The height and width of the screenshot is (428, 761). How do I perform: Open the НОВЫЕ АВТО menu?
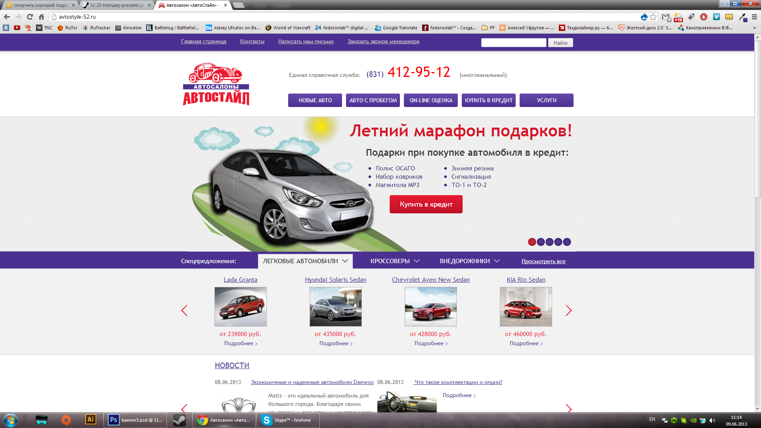pos(315,100)
